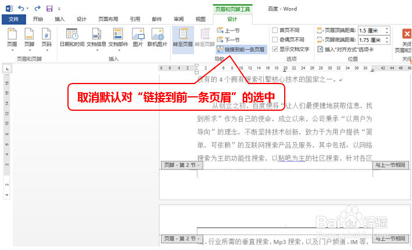412x250 pixels.
Task: Switch to the 引用 tab
Action: [x=135, y=19]
